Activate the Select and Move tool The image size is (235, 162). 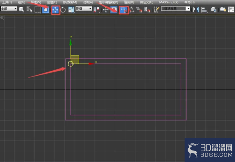click(55, 10)
